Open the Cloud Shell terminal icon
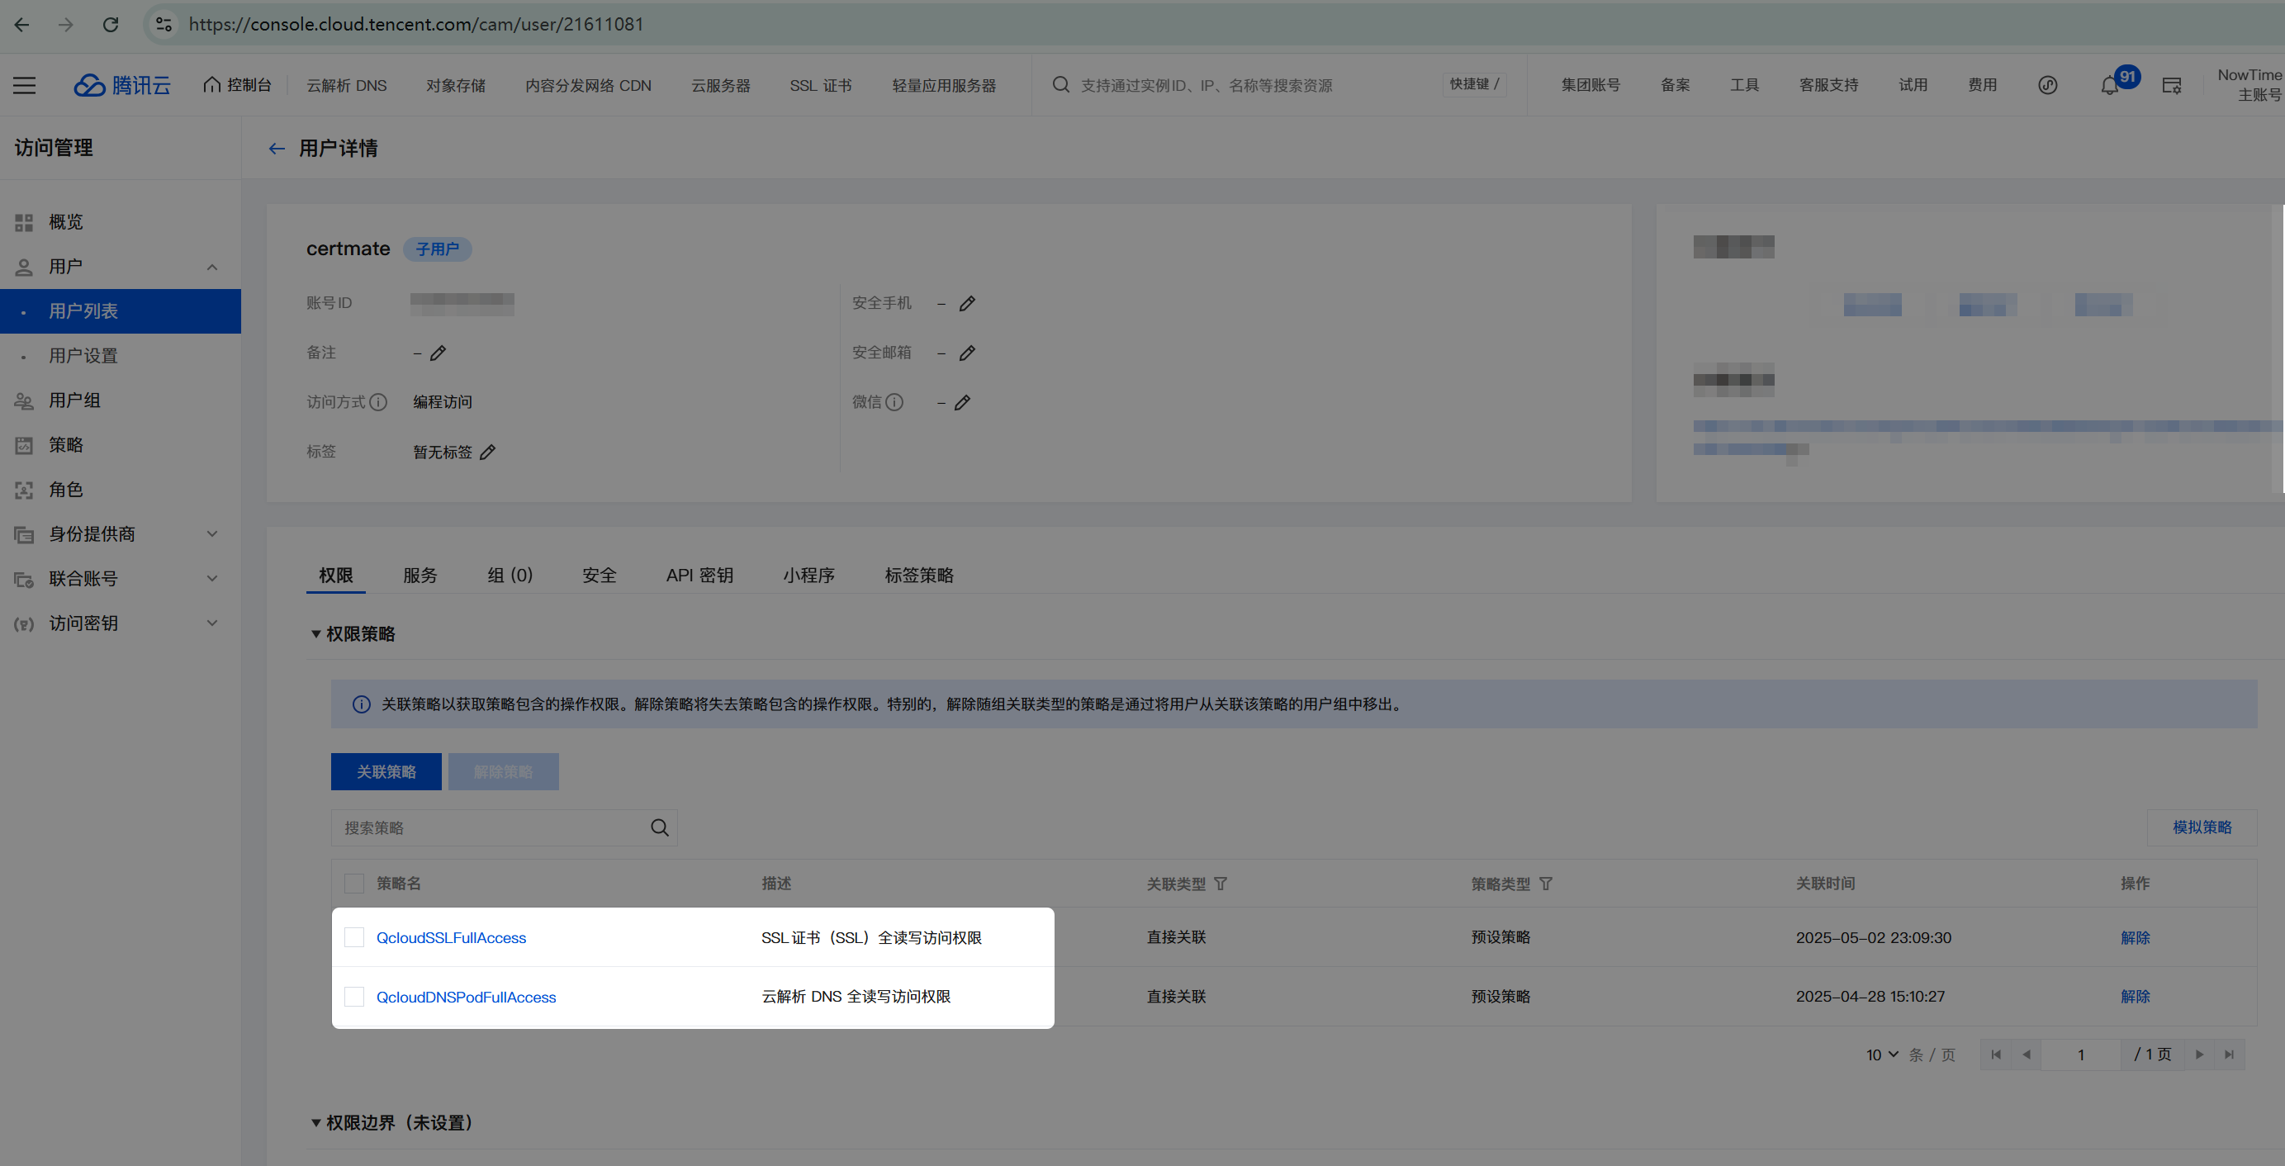 point(2173,86)
